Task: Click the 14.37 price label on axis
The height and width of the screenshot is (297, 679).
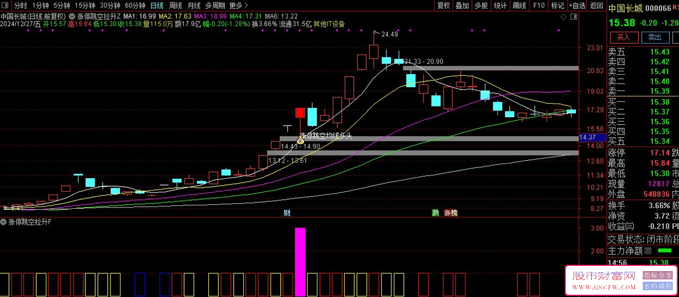Action: pyautogui.click(x=588, y=137)
